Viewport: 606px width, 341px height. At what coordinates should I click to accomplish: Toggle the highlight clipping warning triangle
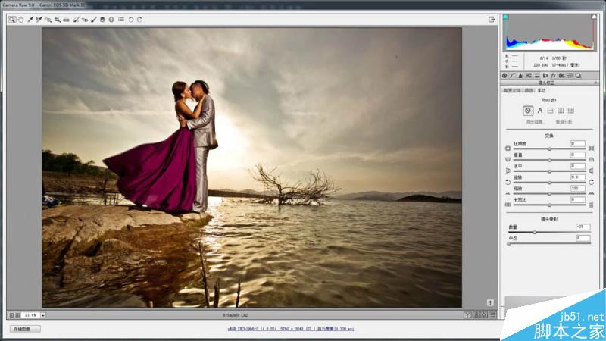click(x=594, y=17)
